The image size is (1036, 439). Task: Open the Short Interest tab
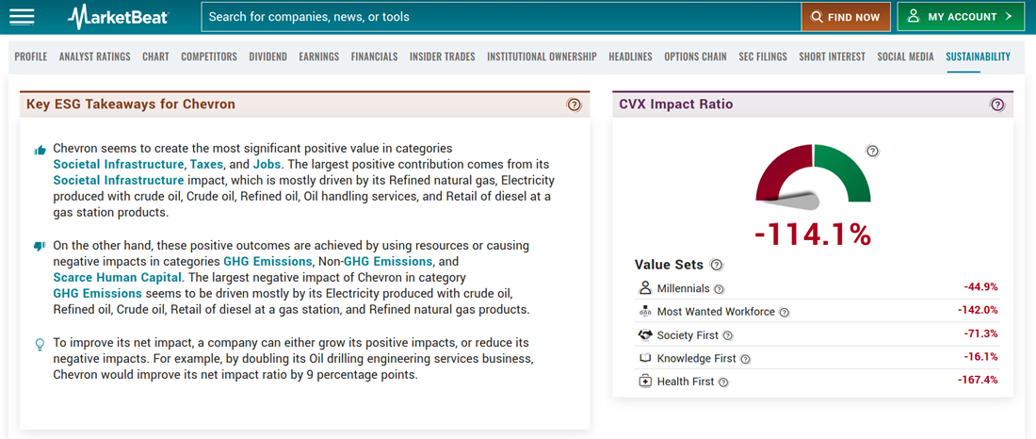(x=832, y=57)
